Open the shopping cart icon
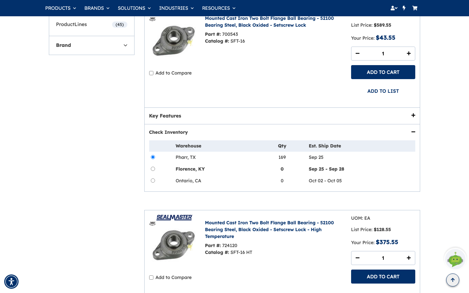469x293 pixels. (x=415, y=8)
